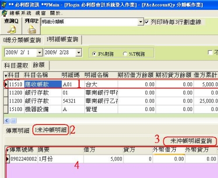Select the F%財務 radio button
The height and width of the screenshot is (178, 218).
pos(94,54)
